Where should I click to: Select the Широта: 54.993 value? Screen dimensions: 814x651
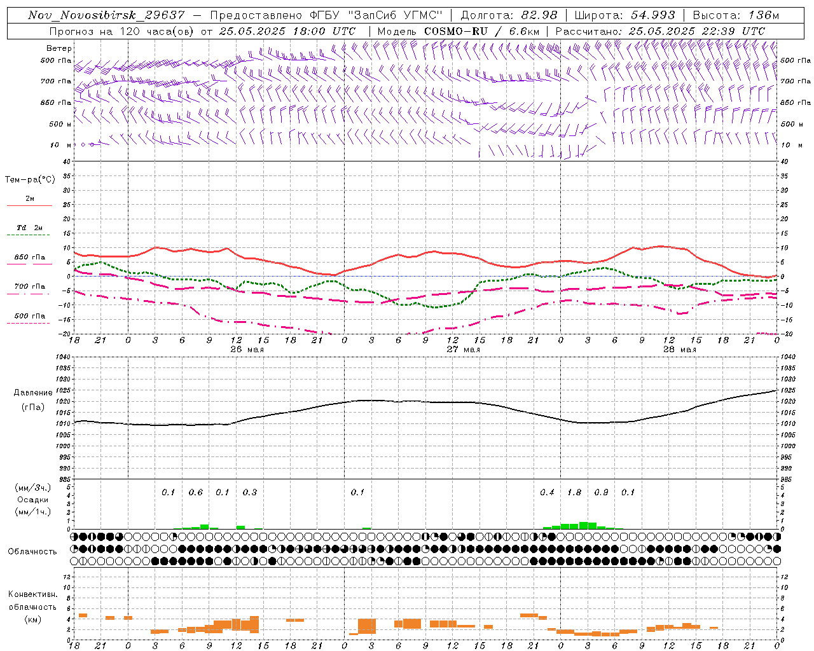[624, 15]
